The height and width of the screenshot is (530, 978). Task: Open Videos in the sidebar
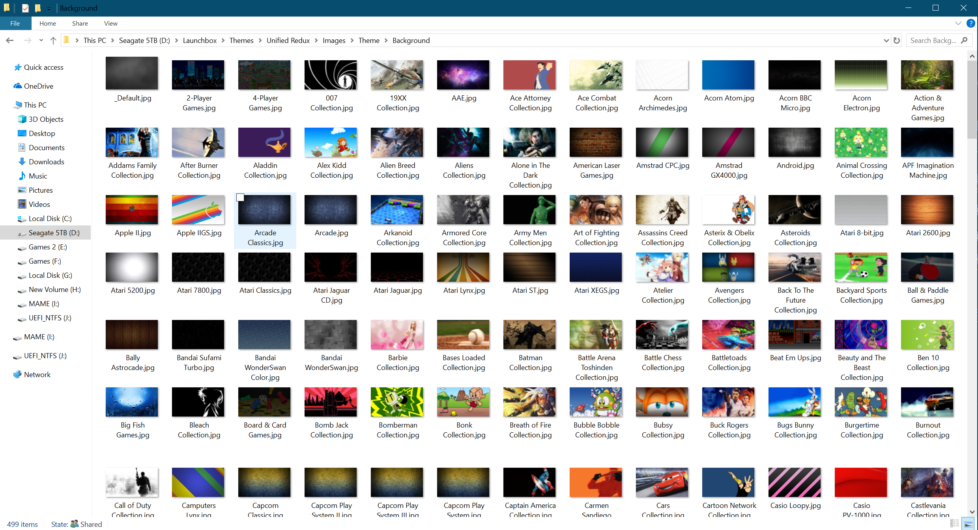pyautogui.click(x=39, y=205)
